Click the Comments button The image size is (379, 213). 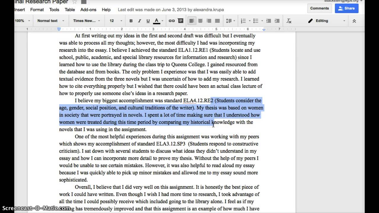point(319,8)
